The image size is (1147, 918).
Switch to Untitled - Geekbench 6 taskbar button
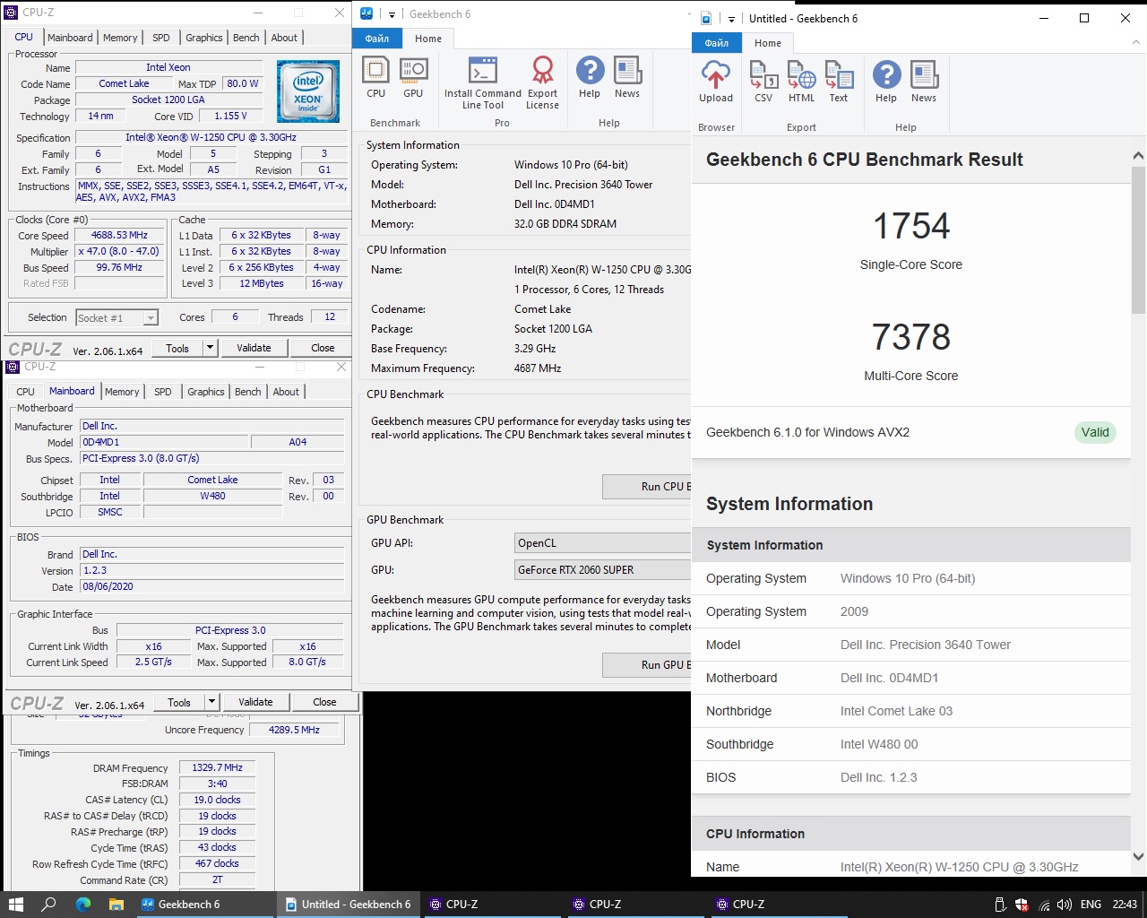347,905
